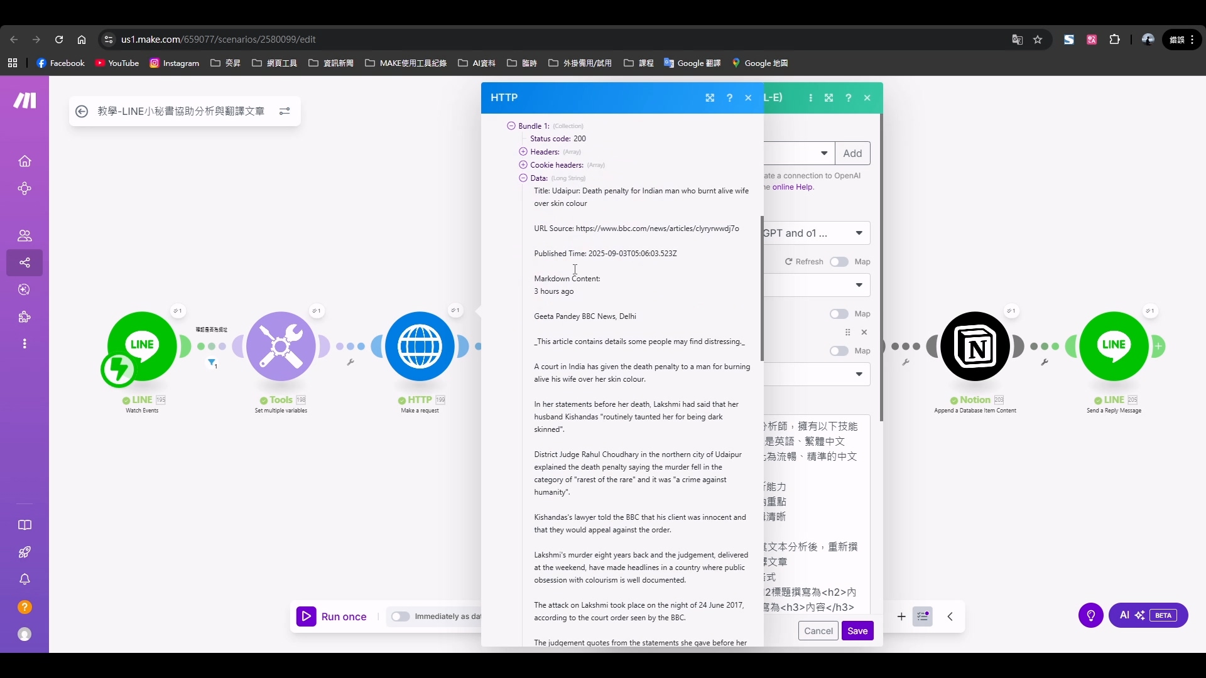Click the Cancel button in OpenAI panel
This screenshot has height=678, width=1206.
pos(818,631)
